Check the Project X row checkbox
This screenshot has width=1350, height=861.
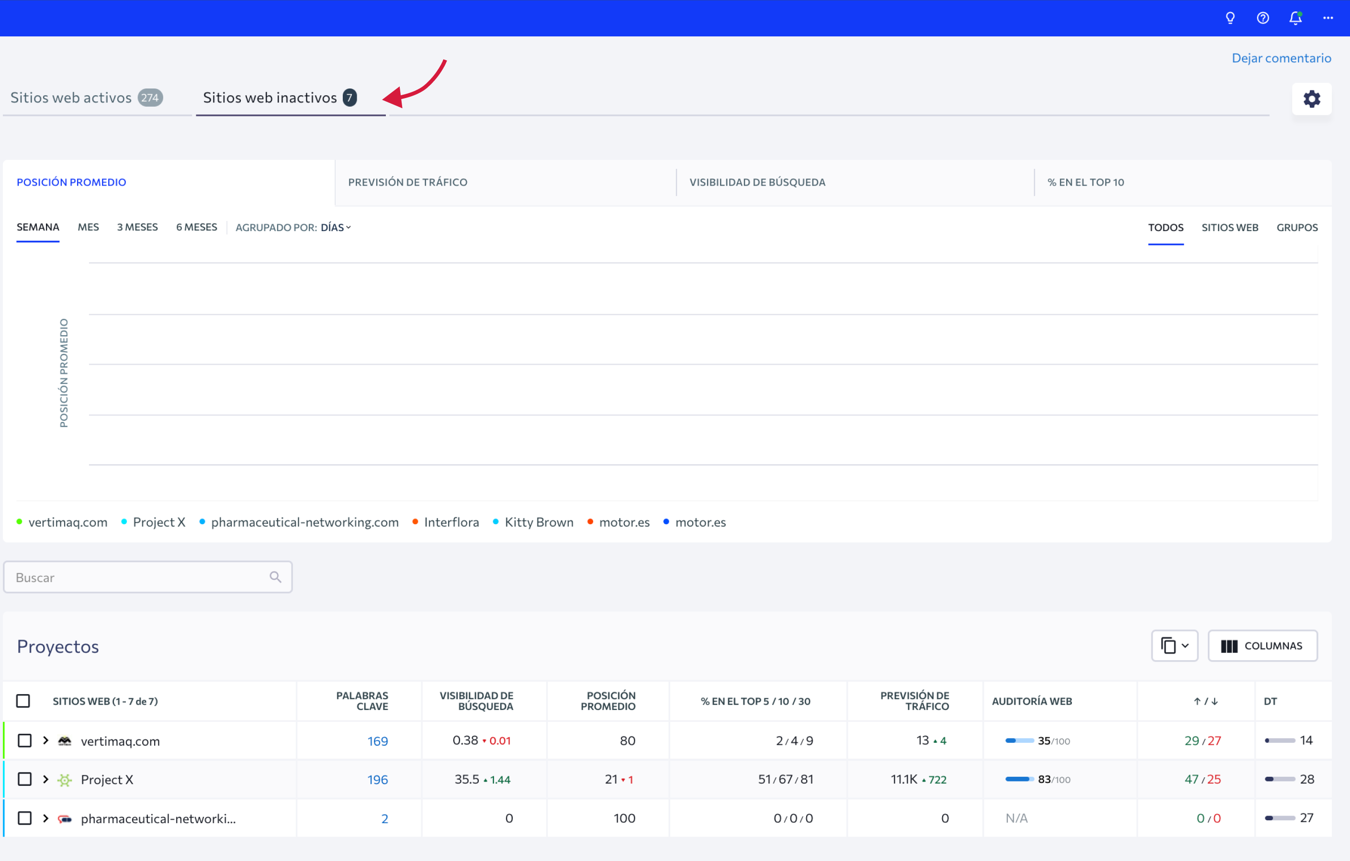(x=25, y=779)
